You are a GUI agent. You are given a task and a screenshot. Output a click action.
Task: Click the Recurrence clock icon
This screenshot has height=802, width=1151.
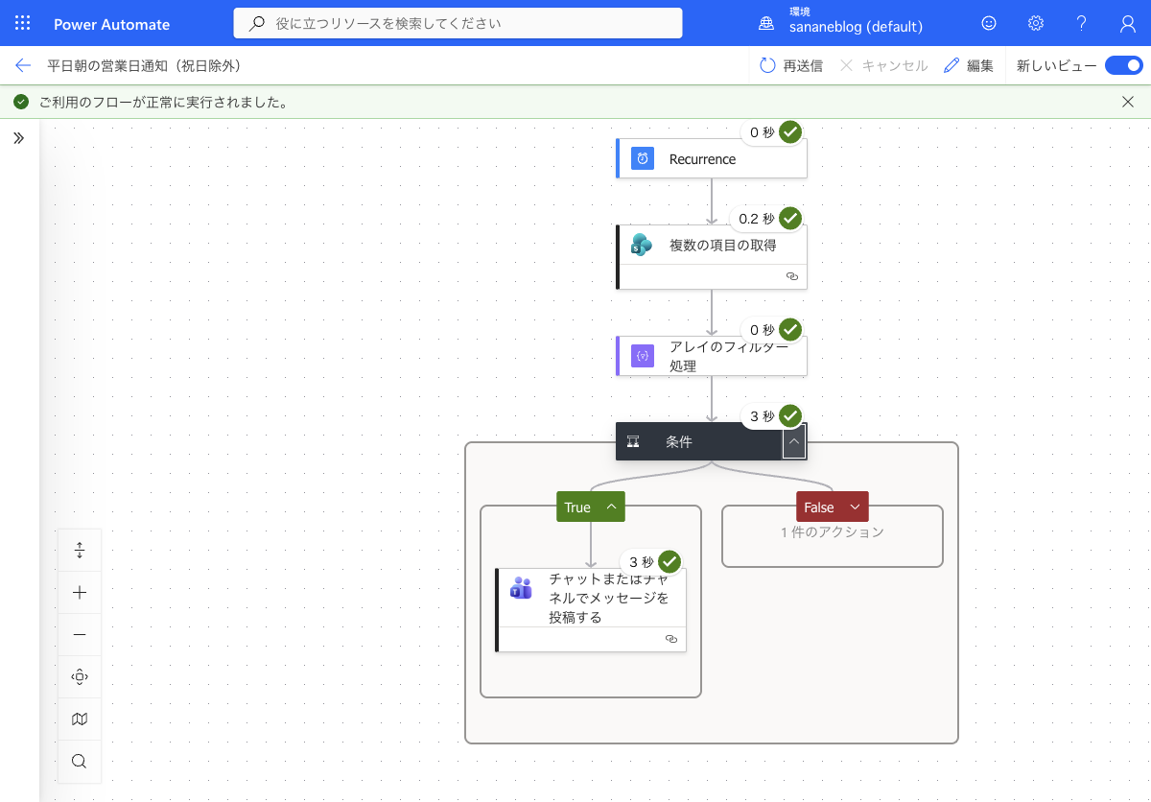pyautogui.click(x=643, y=159)
